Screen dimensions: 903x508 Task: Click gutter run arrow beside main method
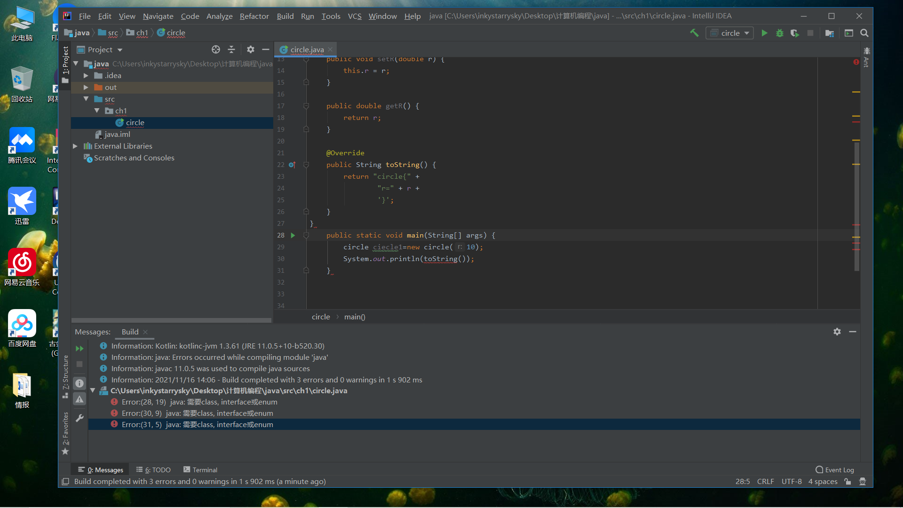(x=293, y=235)
